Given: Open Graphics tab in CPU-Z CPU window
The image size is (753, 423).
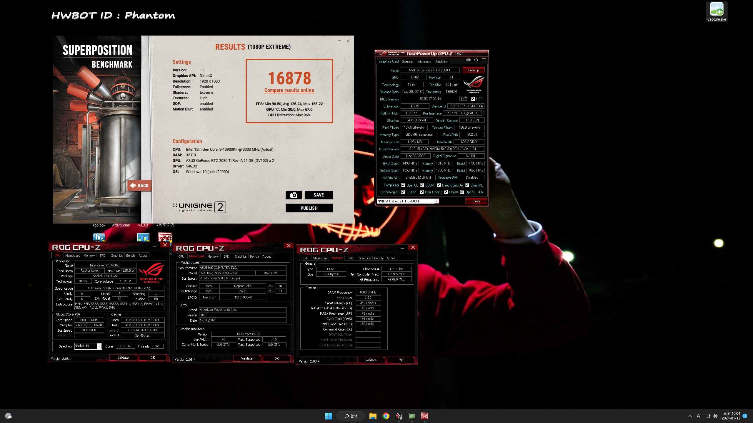Looking at the screenshot, I should (x=117, y=256).
